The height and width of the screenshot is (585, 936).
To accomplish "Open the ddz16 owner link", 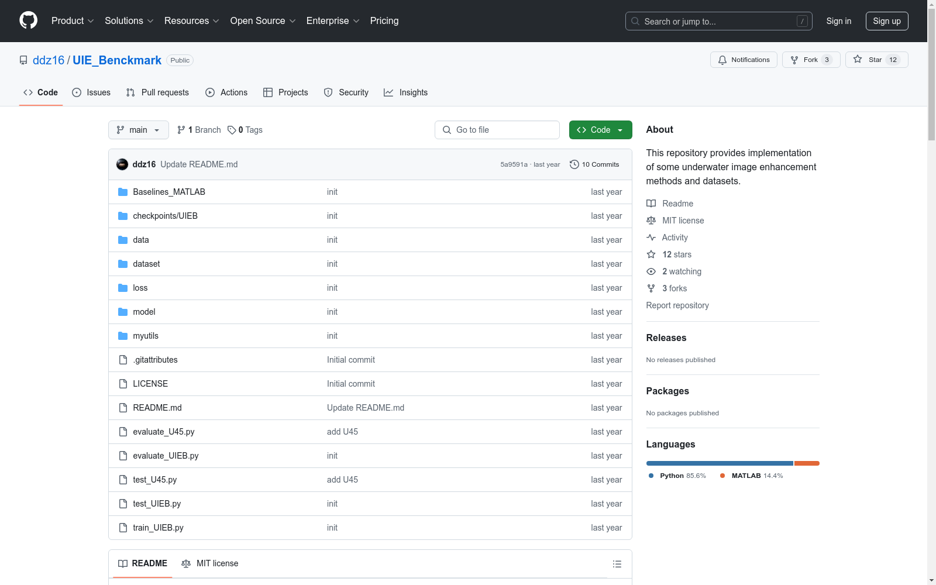I will [49, 60].
